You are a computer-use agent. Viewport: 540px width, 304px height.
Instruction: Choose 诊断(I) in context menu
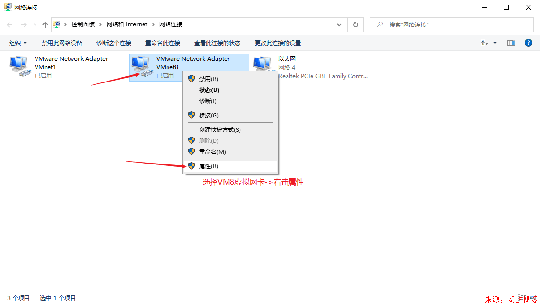(x=230, y=101)
